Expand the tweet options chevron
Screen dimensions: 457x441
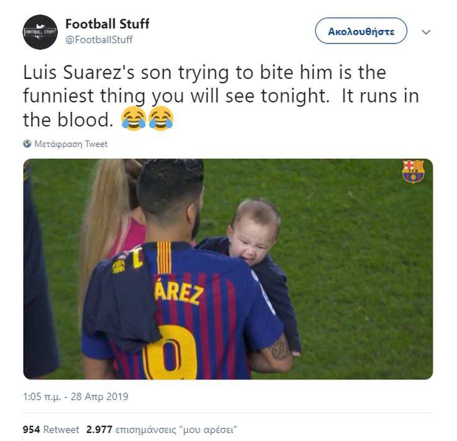coord(426,32)
